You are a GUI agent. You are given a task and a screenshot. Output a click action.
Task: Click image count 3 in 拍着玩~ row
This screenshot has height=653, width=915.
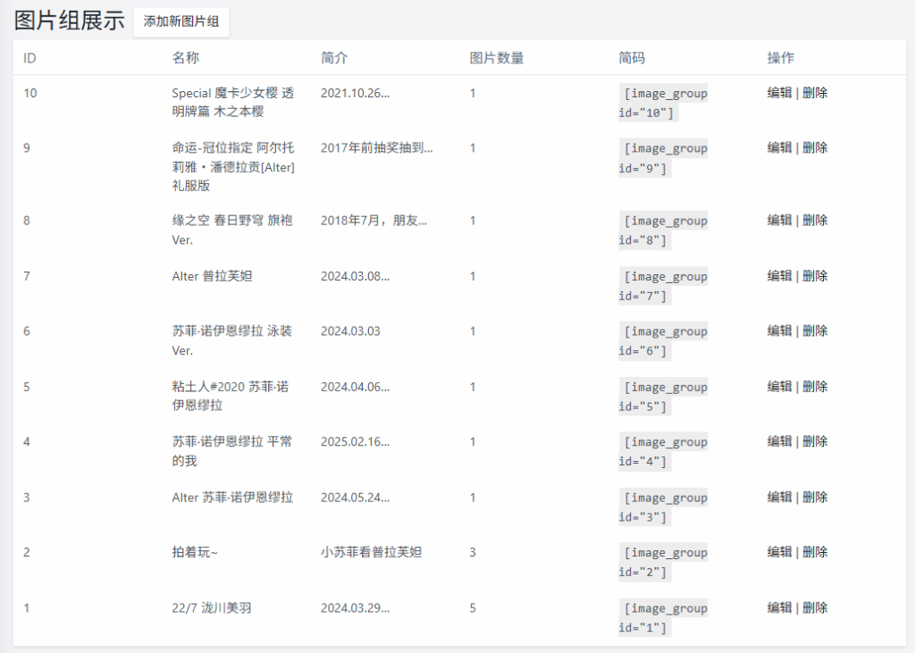tap(473, 552)
